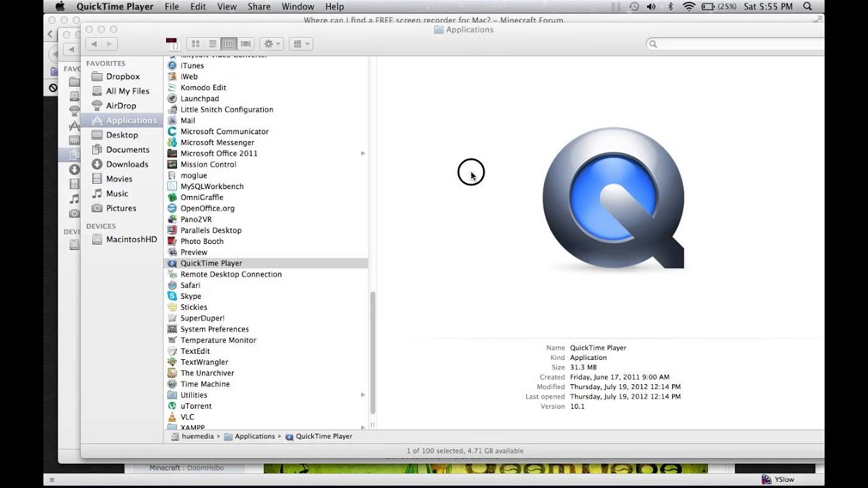Click the Time Machine icon

pos(172,384)
